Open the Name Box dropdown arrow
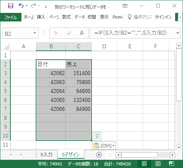The height and width of the screenshot is (168, 183). coord(35,33)
